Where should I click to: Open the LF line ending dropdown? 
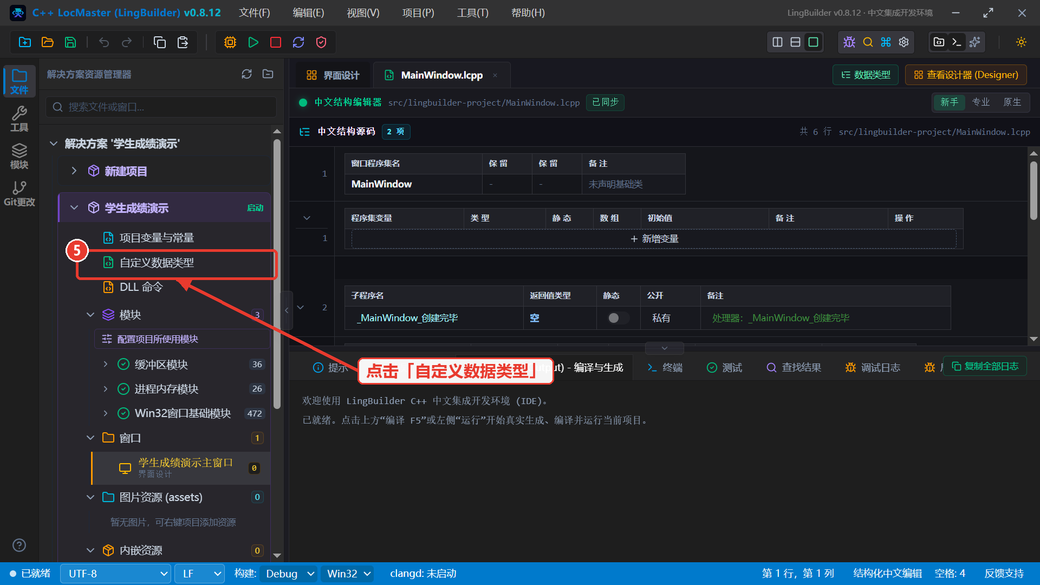(200, 574)
